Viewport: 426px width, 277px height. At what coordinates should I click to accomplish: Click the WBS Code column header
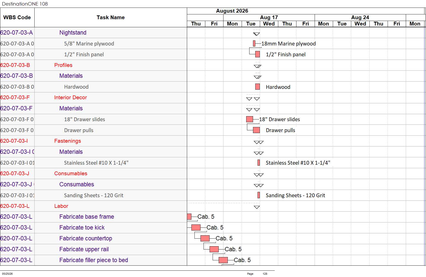pos(17,17)
